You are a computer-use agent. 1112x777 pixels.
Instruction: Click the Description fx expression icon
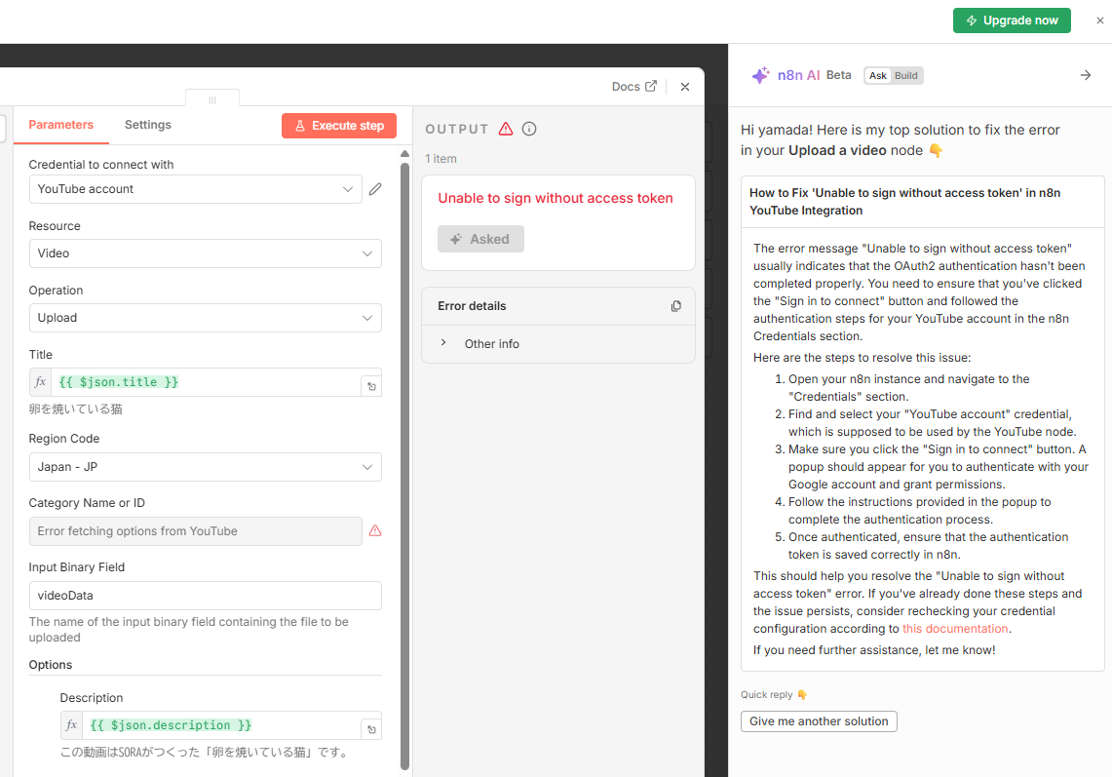(x=71, y=725)
